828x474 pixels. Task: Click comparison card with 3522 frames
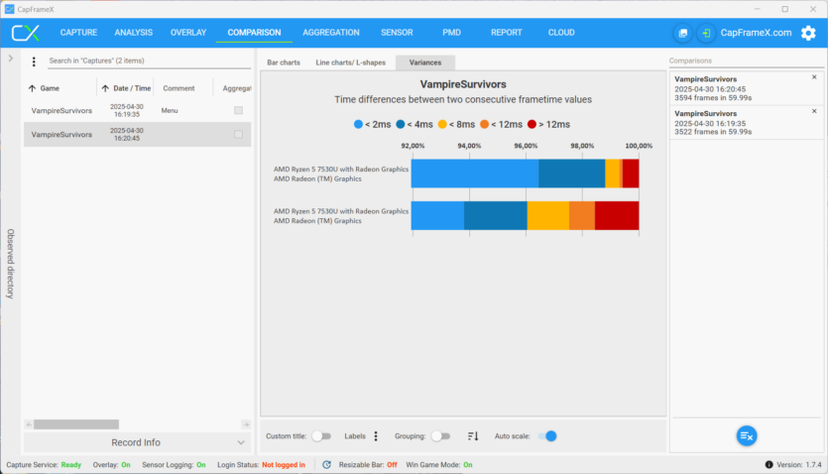[747, 122]
